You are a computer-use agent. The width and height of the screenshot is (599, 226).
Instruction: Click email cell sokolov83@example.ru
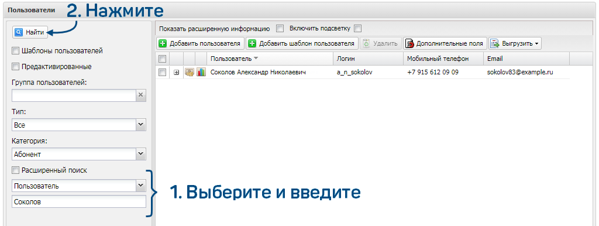pyautogui.click(x=520, y=72)
